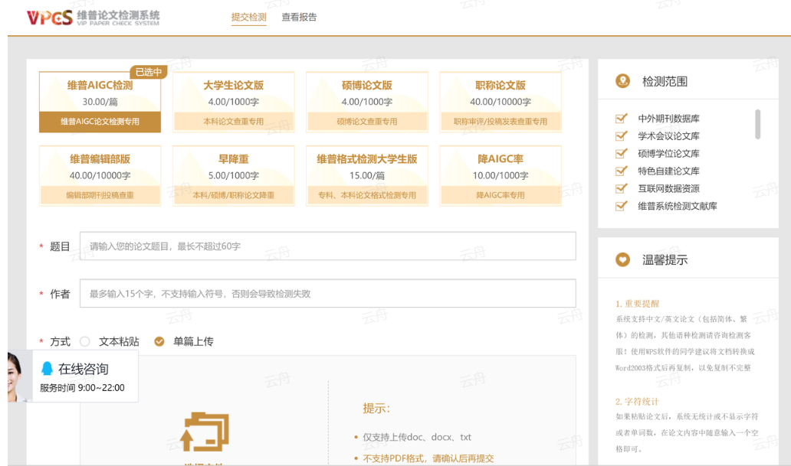Click the 服务时间 9:00~22:00 text
This screenshot has width=791, height=466.
82,388
